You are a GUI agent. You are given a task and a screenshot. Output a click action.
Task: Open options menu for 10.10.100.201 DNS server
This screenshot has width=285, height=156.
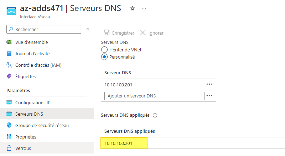209,84
